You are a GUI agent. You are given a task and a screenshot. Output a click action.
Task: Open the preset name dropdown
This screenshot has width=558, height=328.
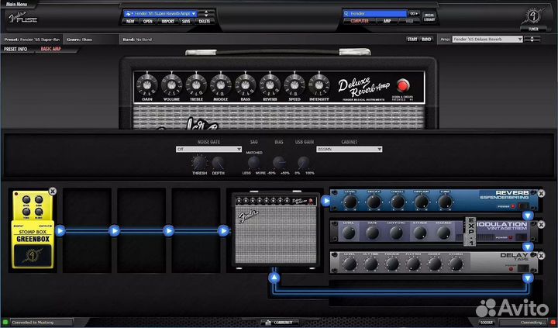(x=160, y=13)
